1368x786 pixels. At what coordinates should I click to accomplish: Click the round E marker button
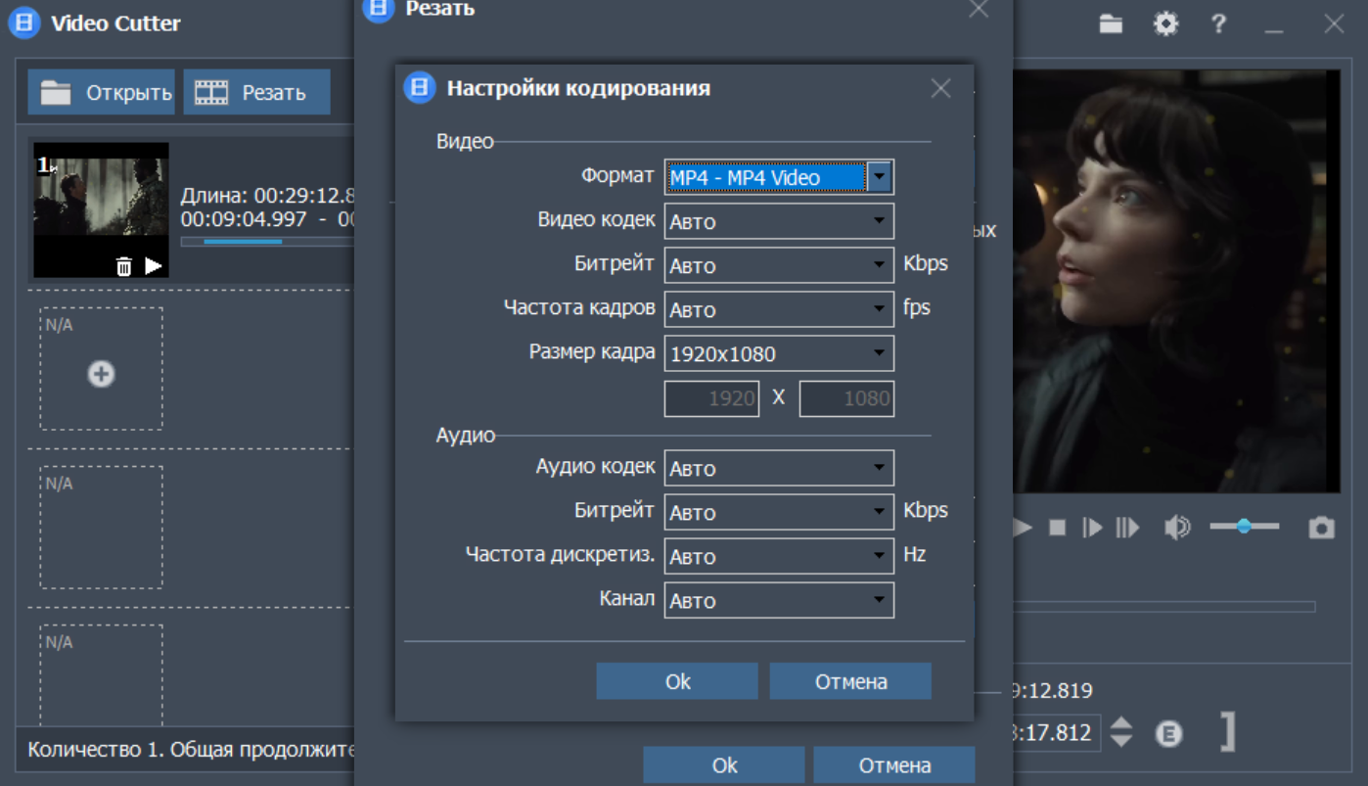click(1168, 733)
